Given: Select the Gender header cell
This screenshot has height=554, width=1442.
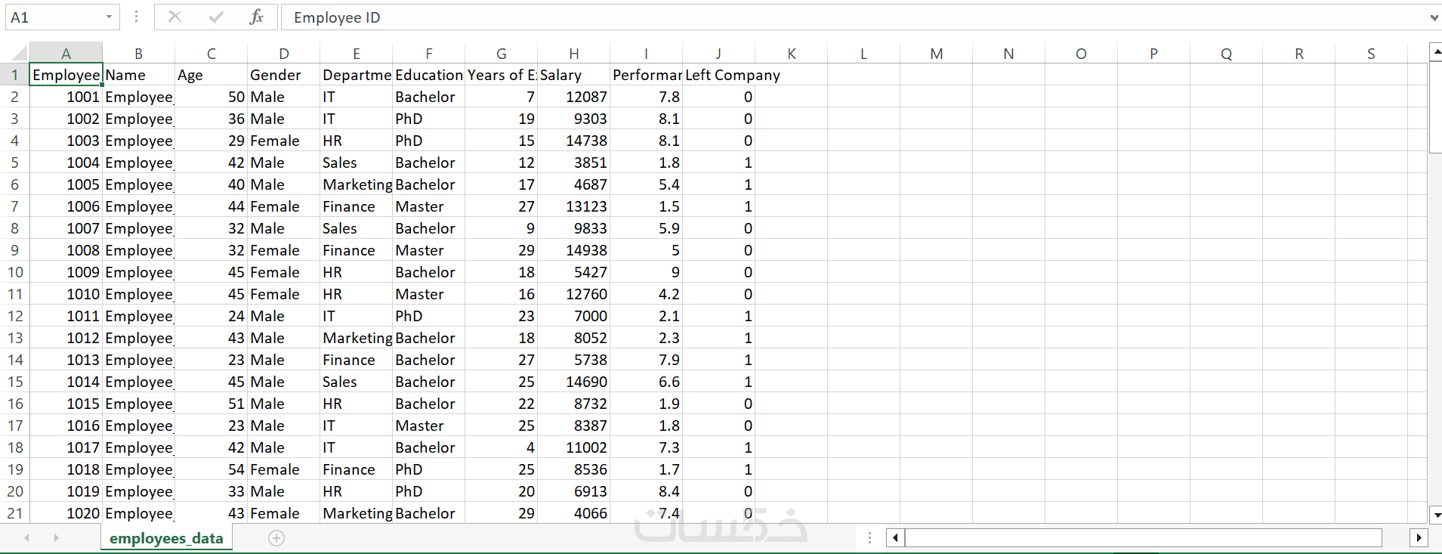Looking at the screenshot, I should point(284,75).
